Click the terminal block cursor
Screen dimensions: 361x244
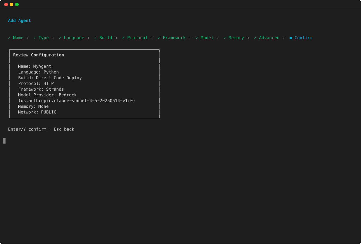tap(4, 140)
